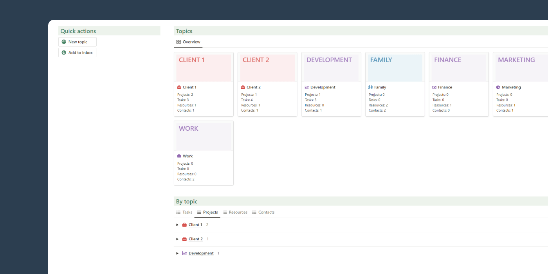Open the Client 2 topic link
The image size is (548, 274).
[254, 87]
